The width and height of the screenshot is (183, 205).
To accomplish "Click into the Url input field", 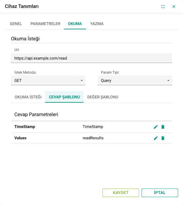I will [91, 58].
